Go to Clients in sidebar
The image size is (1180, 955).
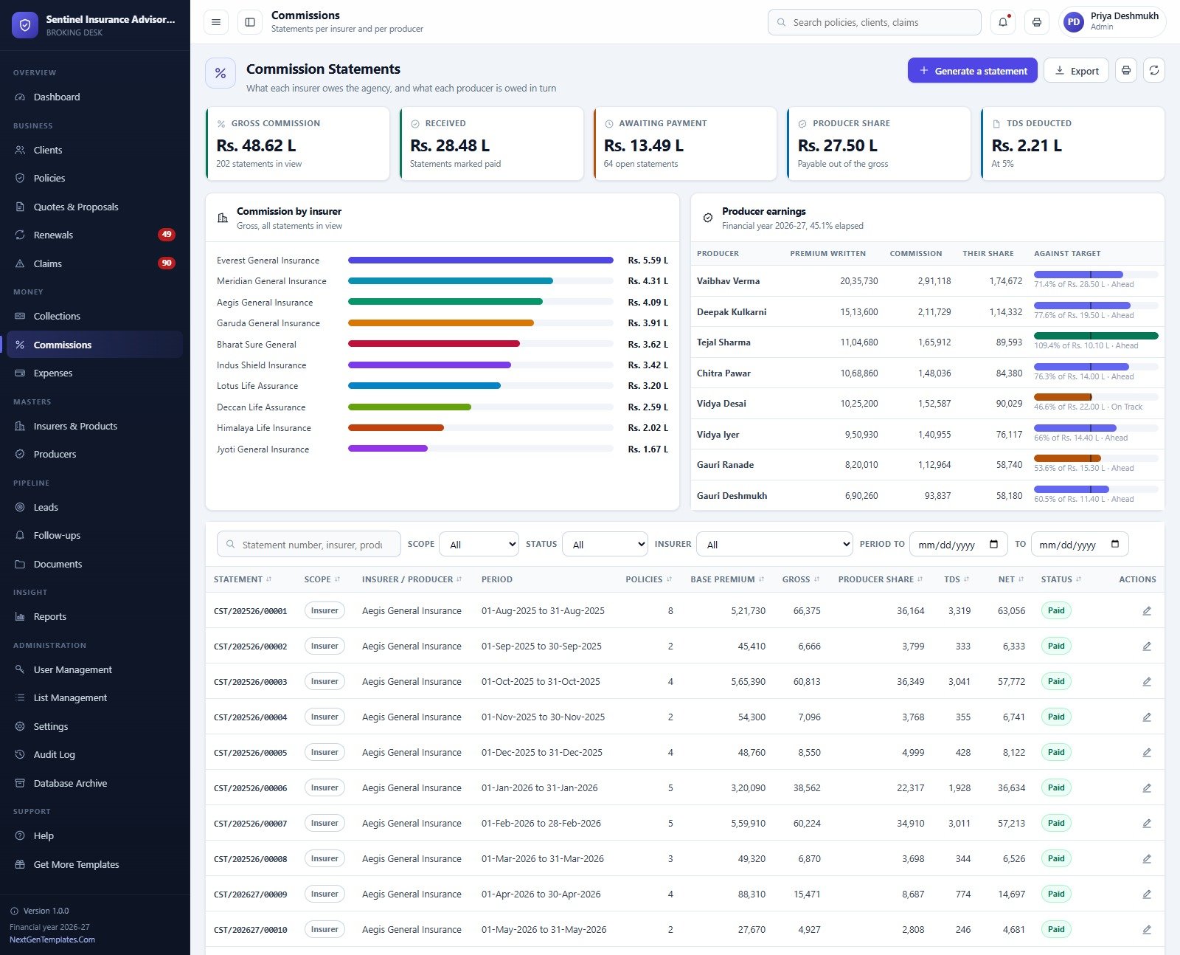point(94,151)
